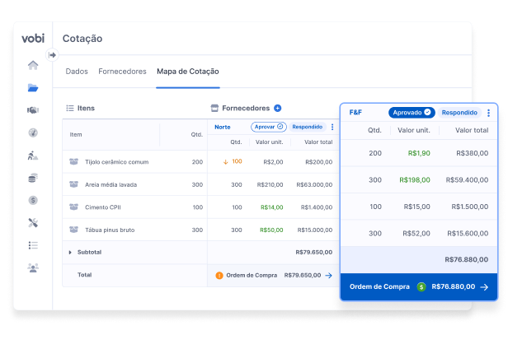508x358 pixels.
Task: Click box icon of Tábua pinus bruto
Action: [74, 230]
